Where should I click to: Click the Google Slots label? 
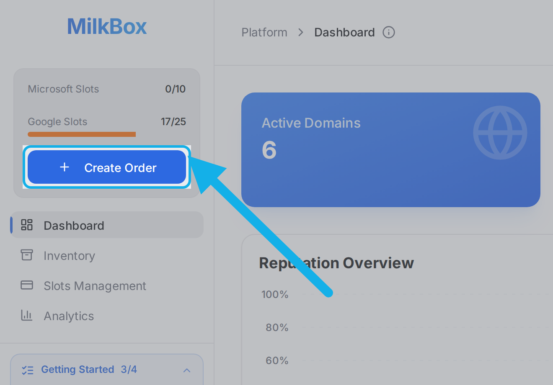pos(57,122)
